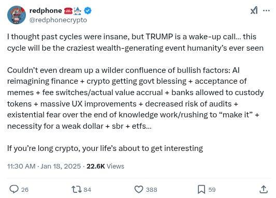Click the repost arrows icon

pyautogui.click(x=77, y=190)
